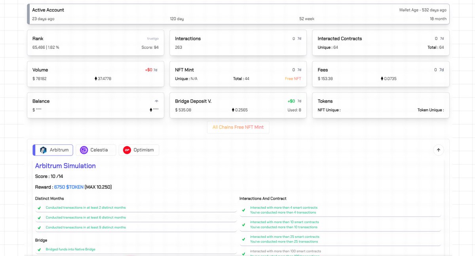Click the Active Account title
Screen dimensions: 475x256
(x=48, y=10)
